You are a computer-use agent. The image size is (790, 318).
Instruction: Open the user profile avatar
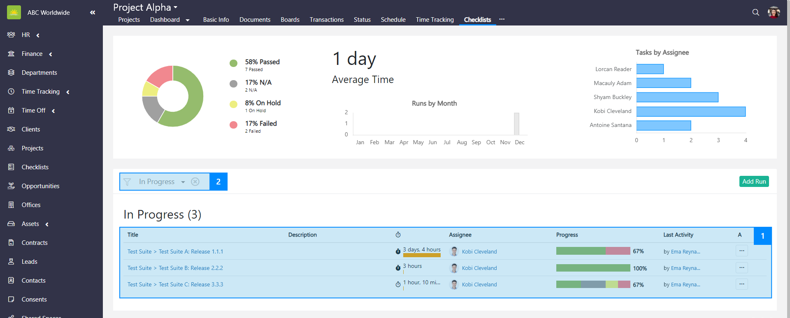coord(774,12)
